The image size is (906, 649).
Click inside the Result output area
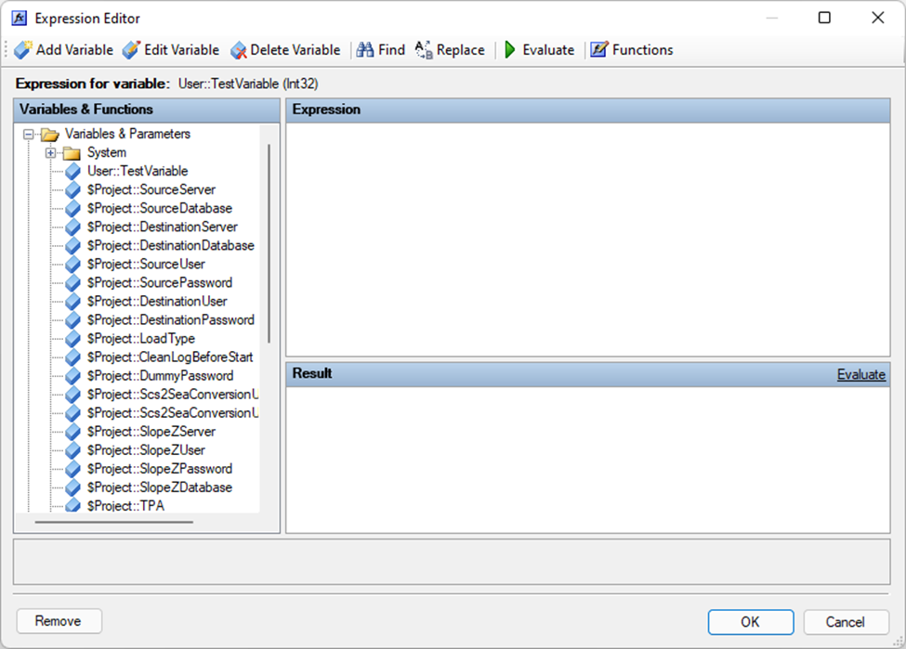click(587, 460)
